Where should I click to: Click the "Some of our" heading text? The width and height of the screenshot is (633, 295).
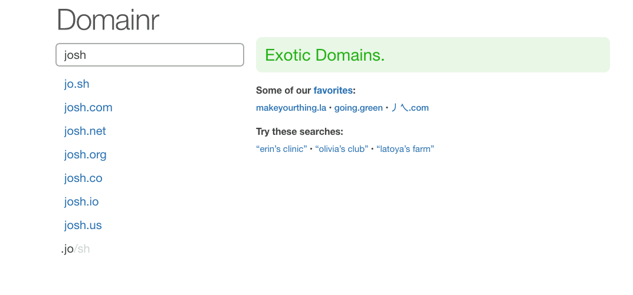pyautogui.click(x=284, y=90)
